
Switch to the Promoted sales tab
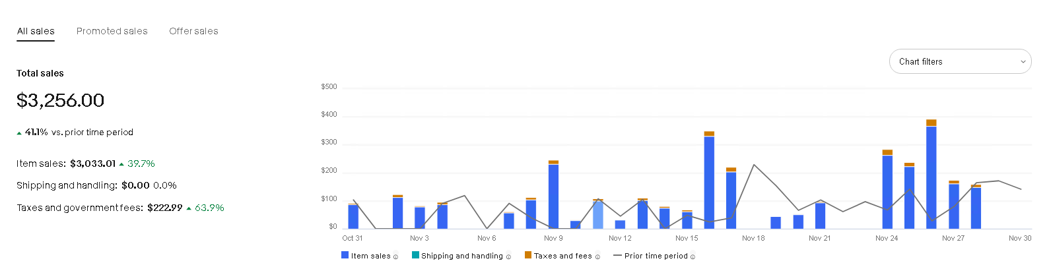(x=112, y=31)
